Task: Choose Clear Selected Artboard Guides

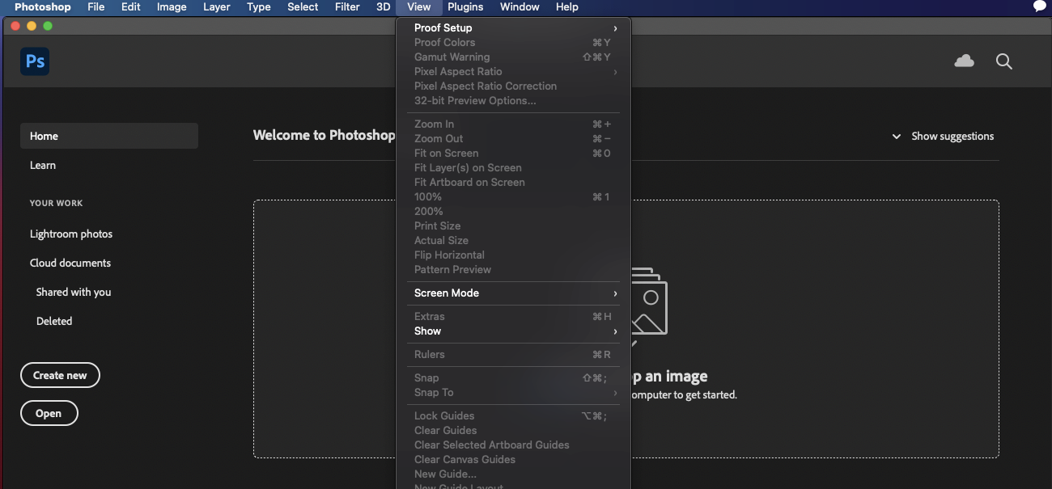Action: point(513,445)
